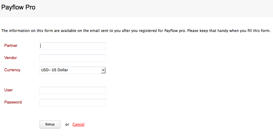Click the Currency dropdown arrow button
The height and width of the screenshot is (137, 273).
coord(103,70)
